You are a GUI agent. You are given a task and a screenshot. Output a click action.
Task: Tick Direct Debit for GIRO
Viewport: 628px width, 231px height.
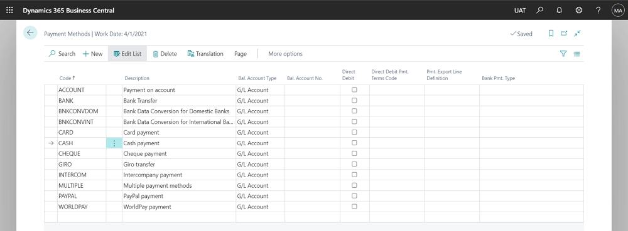point(354,164)
